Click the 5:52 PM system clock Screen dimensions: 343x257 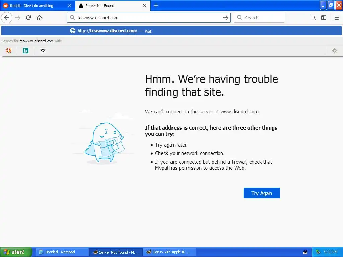[331, 252]
